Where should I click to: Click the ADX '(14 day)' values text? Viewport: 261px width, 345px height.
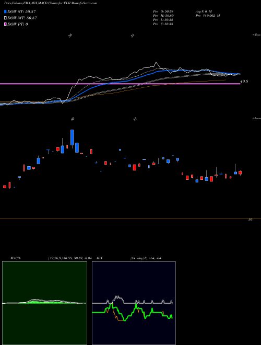146,258
